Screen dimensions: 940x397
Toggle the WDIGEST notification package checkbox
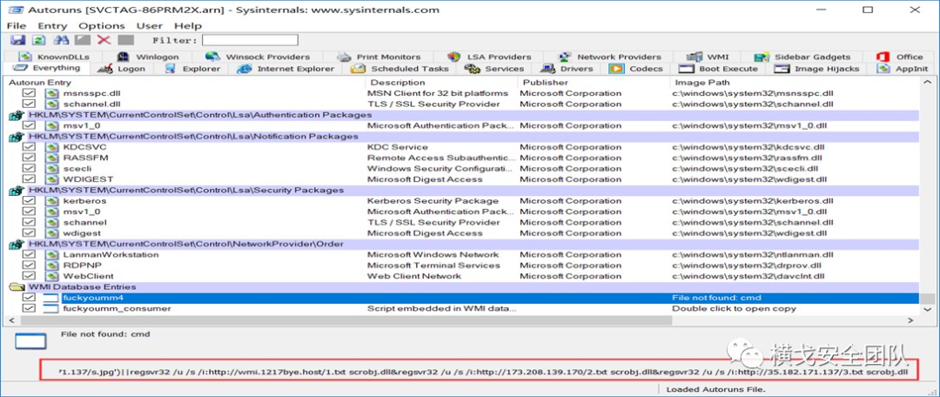[x=29, y=179]
